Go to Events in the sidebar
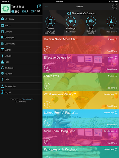Image resolution: width=119 pixels, height=158 pixels. pyautogui.click(x=21, y=50)
